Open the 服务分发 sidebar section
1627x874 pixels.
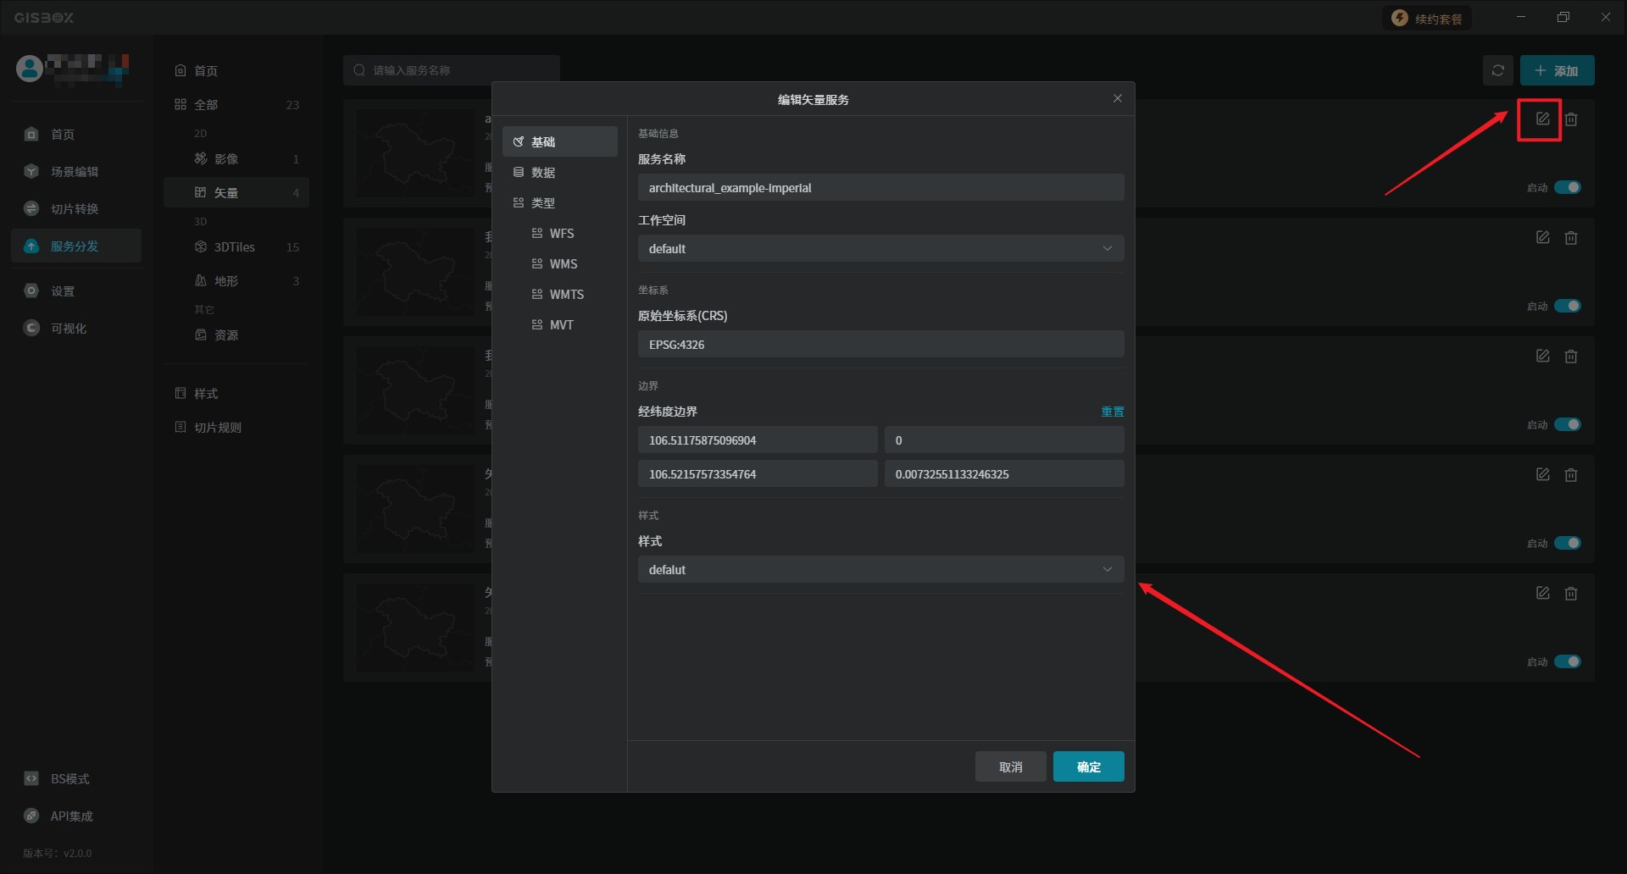pyautogui.click(x=75, y=246)
